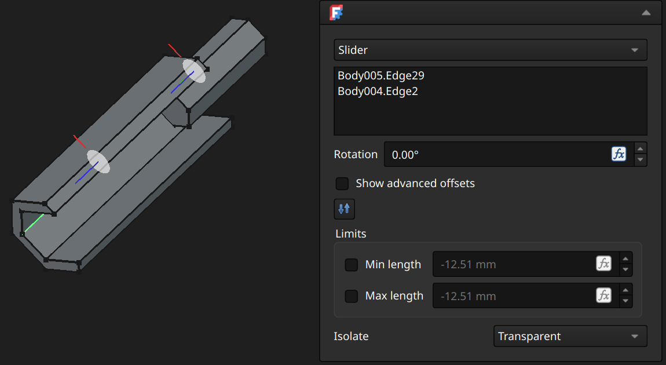Increase the Min length with up arrow
The image size is (666, 365).
pyautogui.click(x=625, y=258)
